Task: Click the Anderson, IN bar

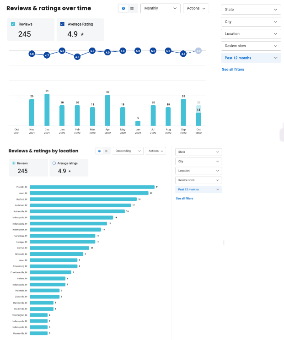Action: 80,205
